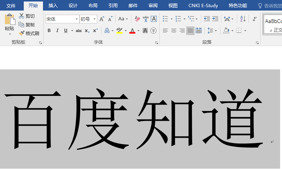Toggle Bold formatting
The image size is (282, 169).
coord(49,31)
